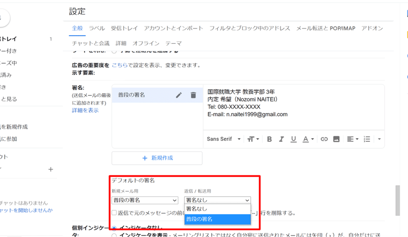Open the 新規メール用 signature dropdown
The height and width of the screenshot is (237, 408).
(x=145, y=200)
